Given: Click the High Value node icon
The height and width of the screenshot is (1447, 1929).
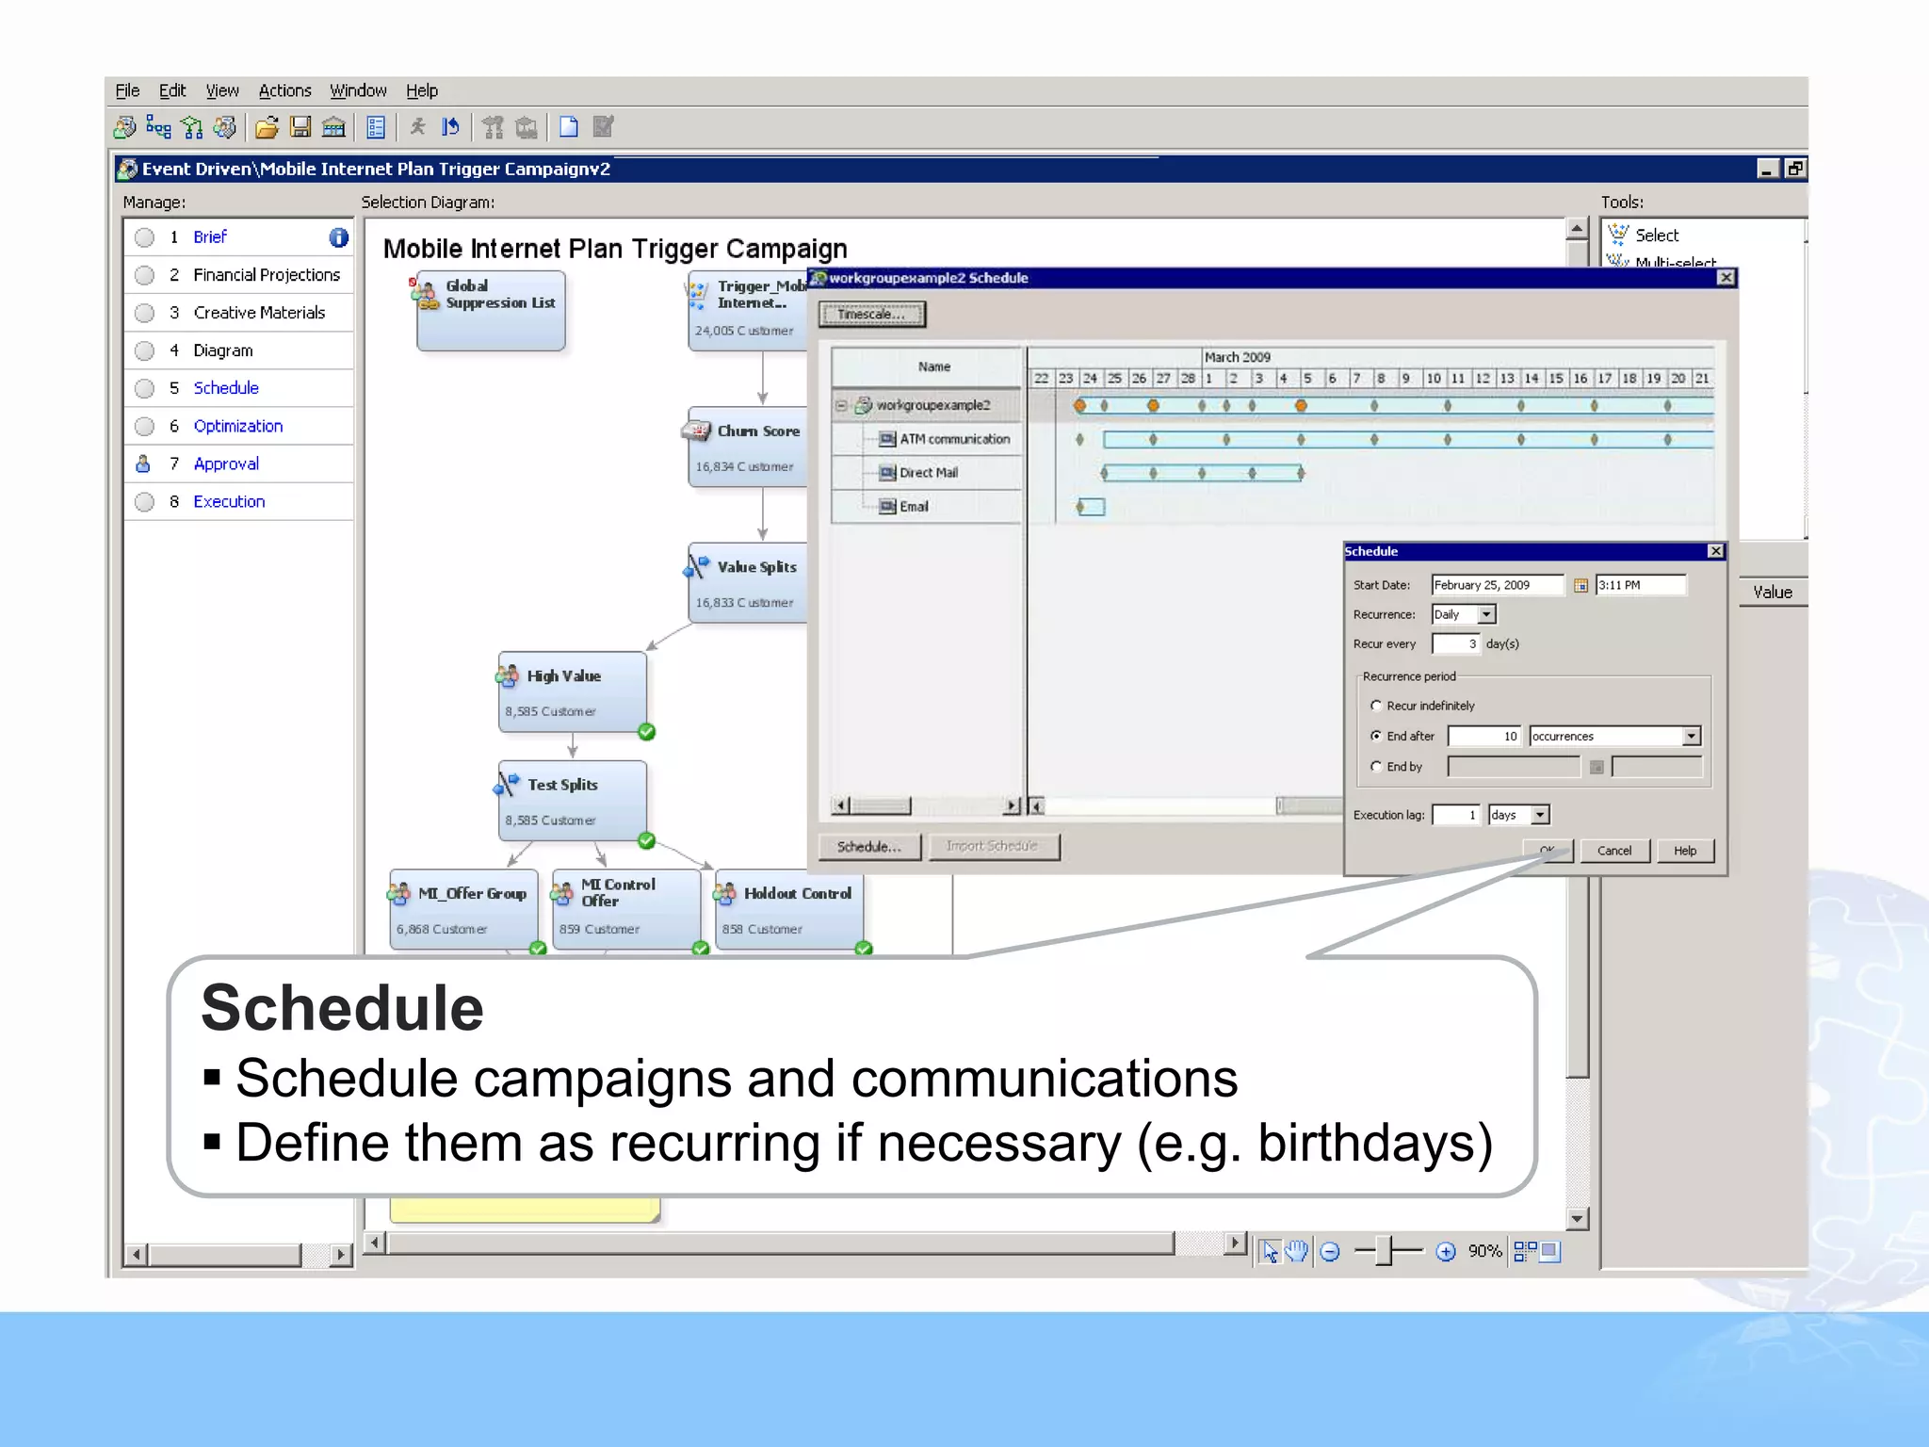Looking at the screenshot, I should (508, 675).
